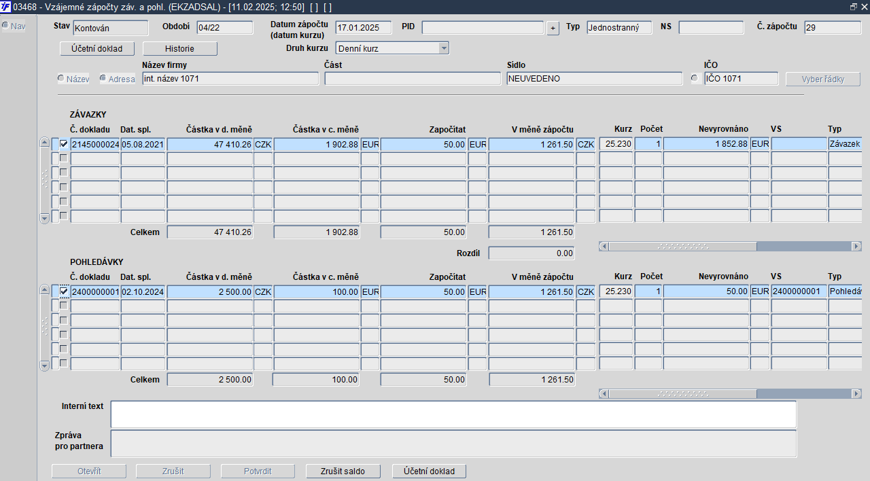Click down arrow of ZÁVAZKY row scroller

[x=45, y=218]
